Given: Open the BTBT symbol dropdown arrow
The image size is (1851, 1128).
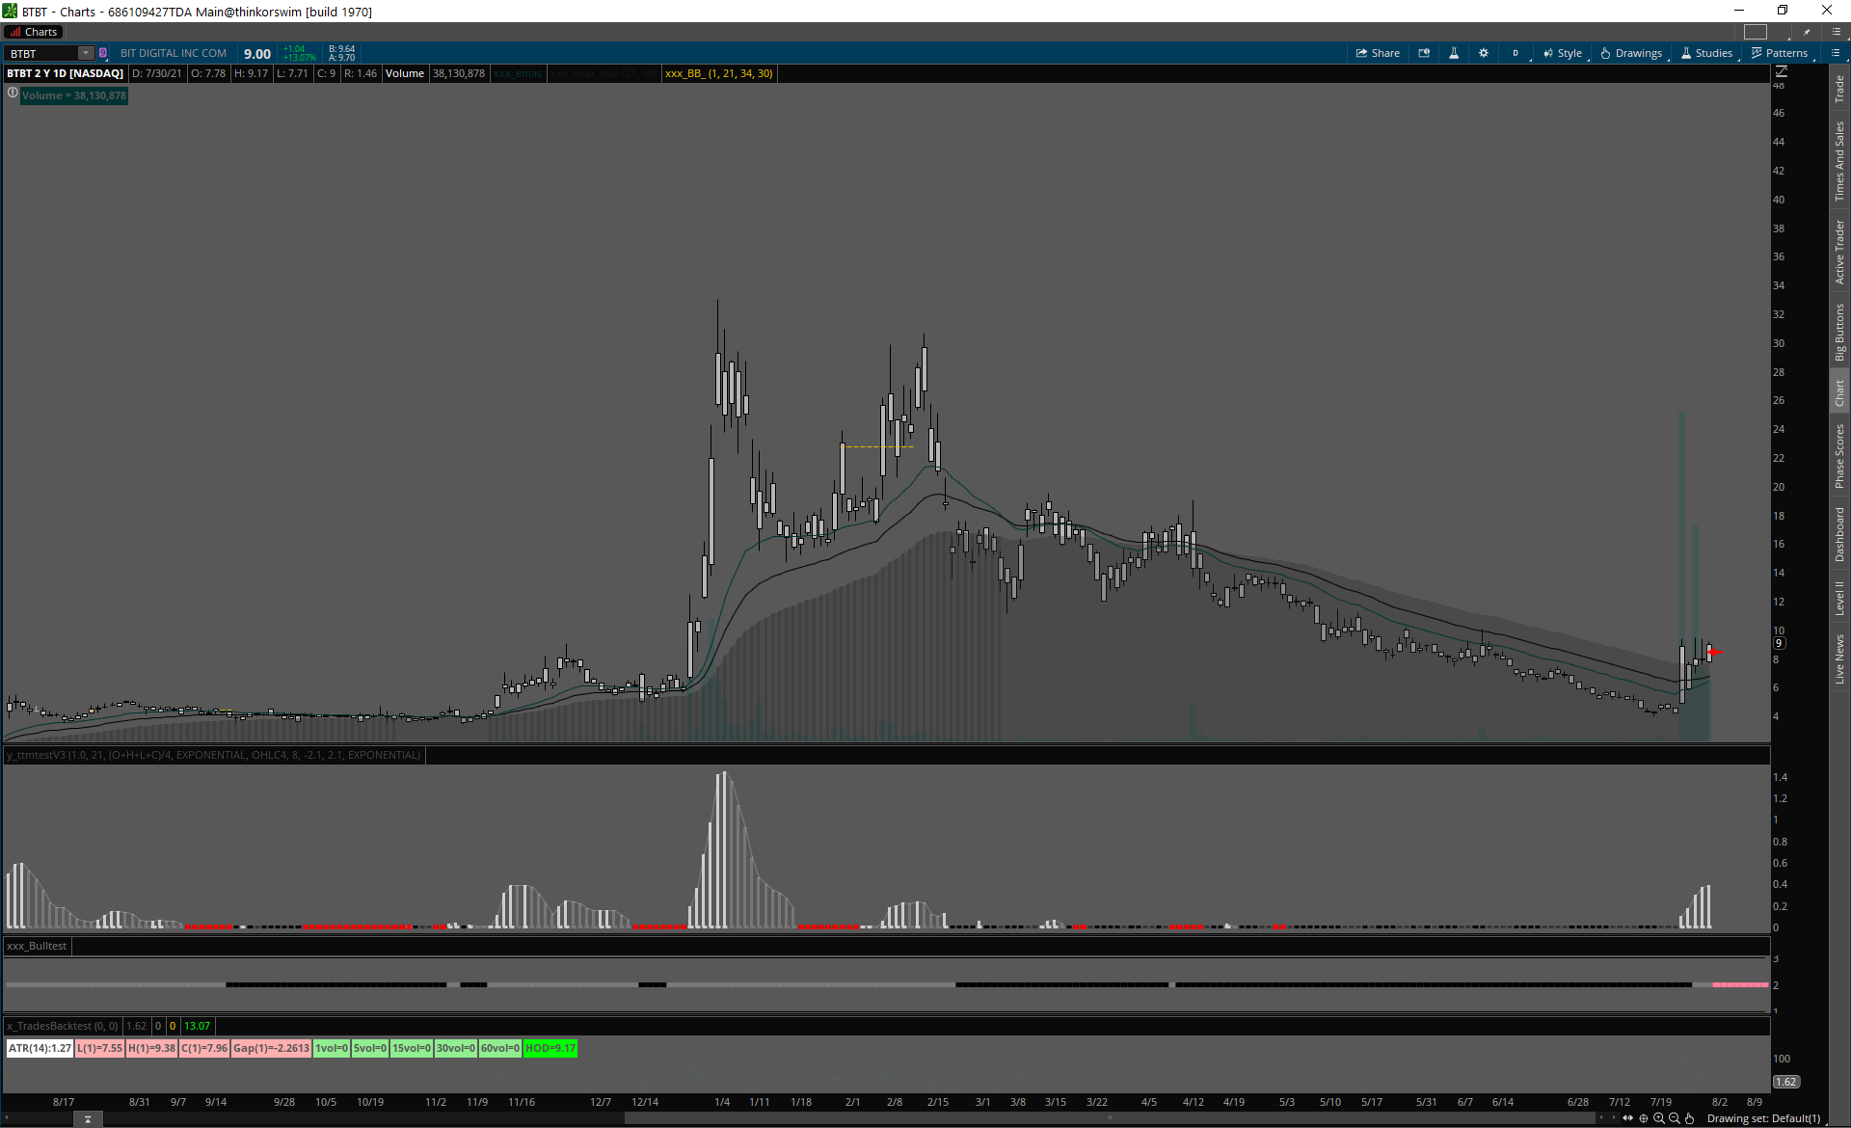Looking at the screenshot, I should pos(85,53).
